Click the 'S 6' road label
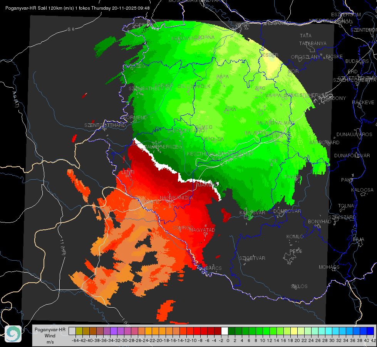This screenshot has height=347, width=377. pyautogui.click(x=71, y=29)
